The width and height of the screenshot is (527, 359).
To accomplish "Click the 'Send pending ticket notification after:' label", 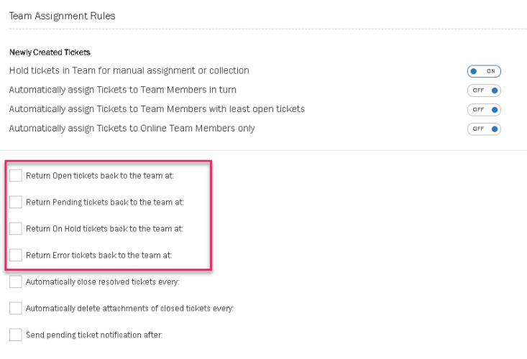I will [x=94, y=335].
